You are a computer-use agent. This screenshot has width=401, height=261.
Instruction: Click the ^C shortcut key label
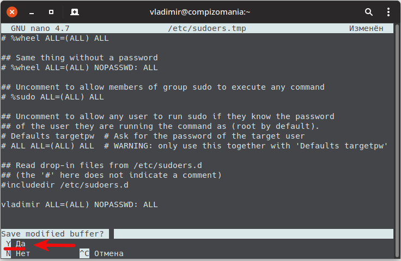[x=84, y=253]
